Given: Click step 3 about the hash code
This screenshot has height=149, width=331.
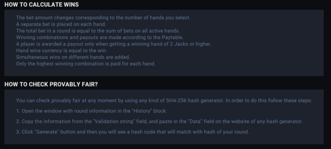Looking at the screenshot, I should (x=132, y=132).
